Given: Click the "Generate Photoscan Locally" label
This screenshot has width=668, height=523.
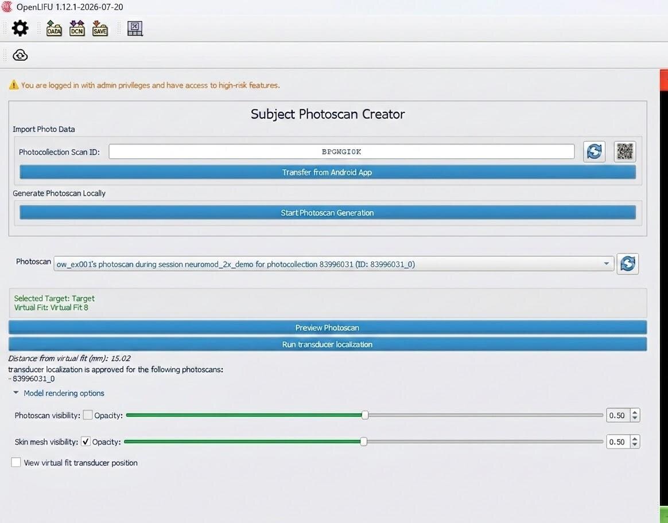Looking at the screenshot, I should [59, 193].
